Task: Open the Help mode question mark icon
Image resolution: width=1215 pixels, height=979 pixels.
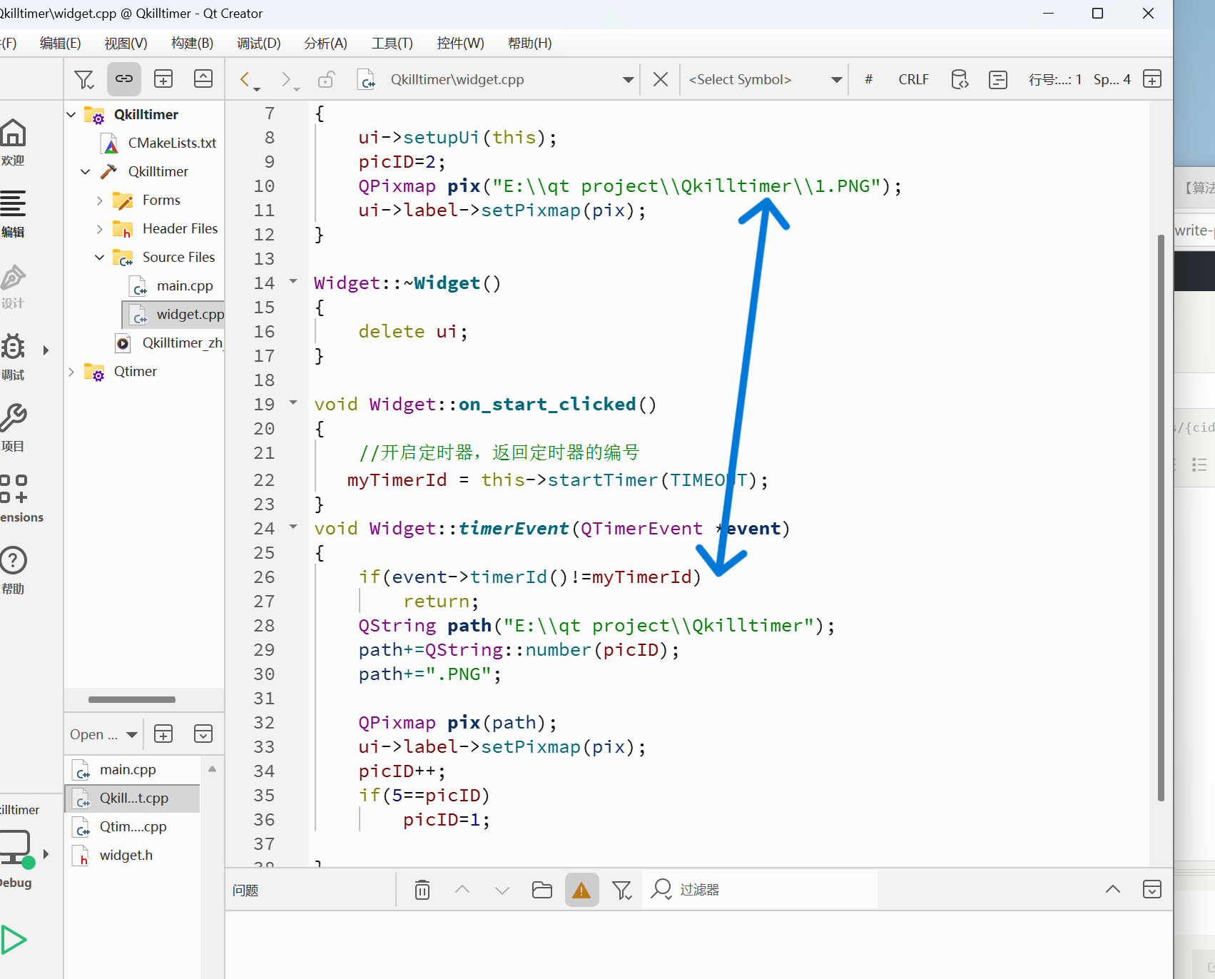Action: point(14,561)
